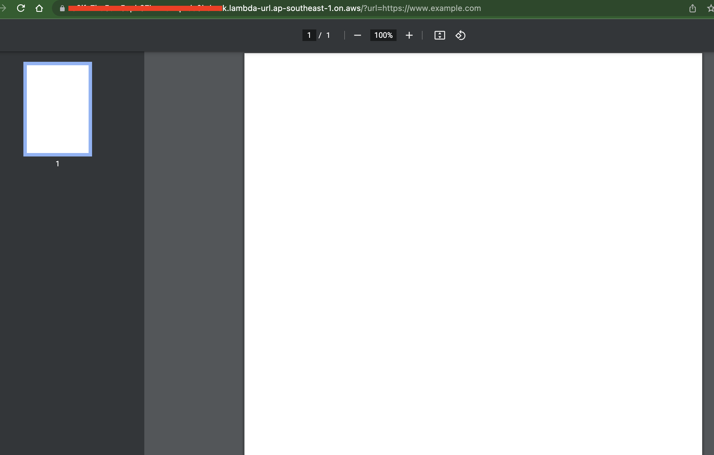Viewport: 714px width, 455px height.
Task: Open the share icon in address bar
Action: pyautogui.click(x=692, y=8)
